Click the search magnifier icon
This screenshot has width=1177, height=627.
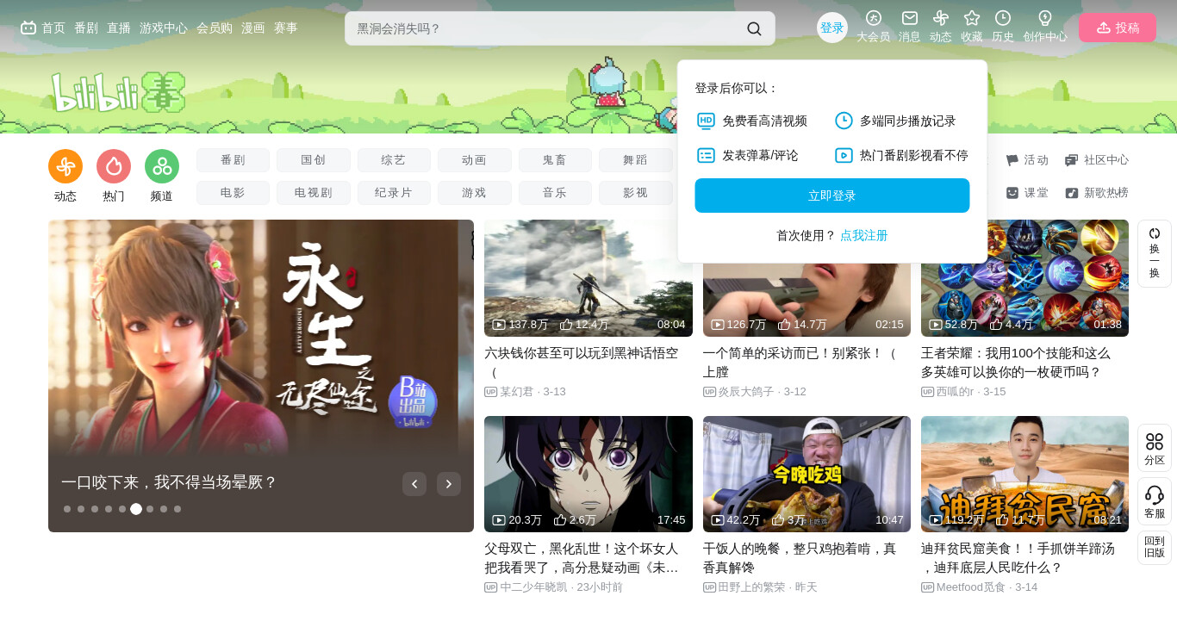tap(754, 28)
